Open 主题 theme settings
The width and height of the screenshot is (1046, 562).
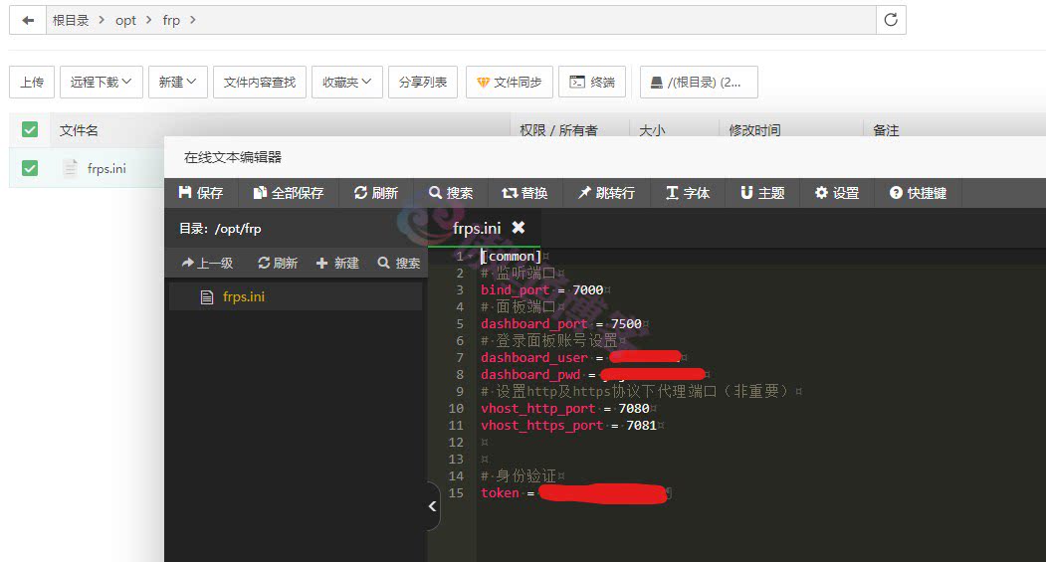tap(762, 193)
